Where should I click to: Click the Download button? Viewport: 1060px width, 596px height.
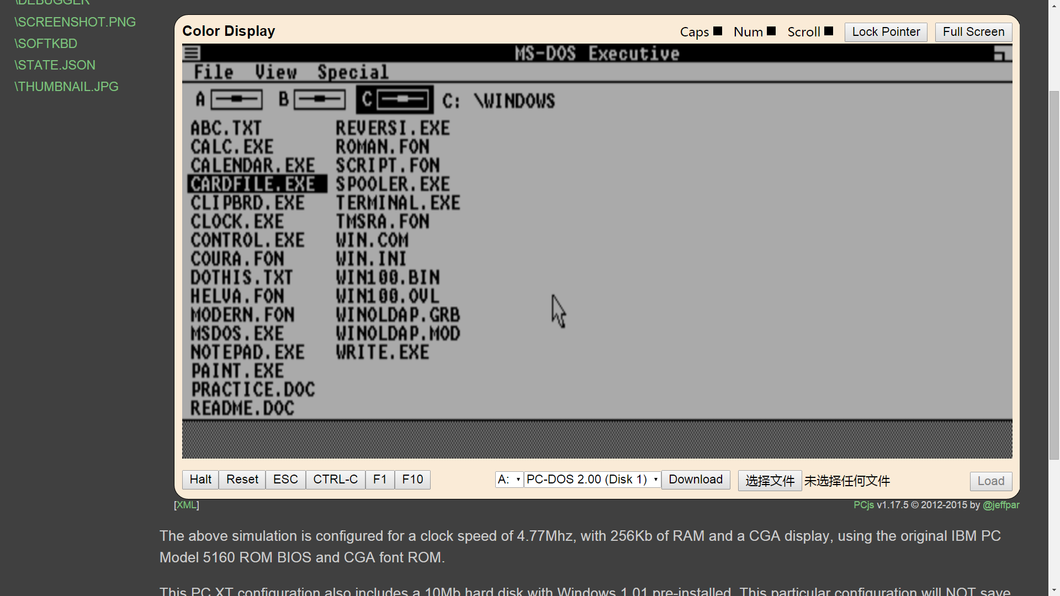click(695, 479)
